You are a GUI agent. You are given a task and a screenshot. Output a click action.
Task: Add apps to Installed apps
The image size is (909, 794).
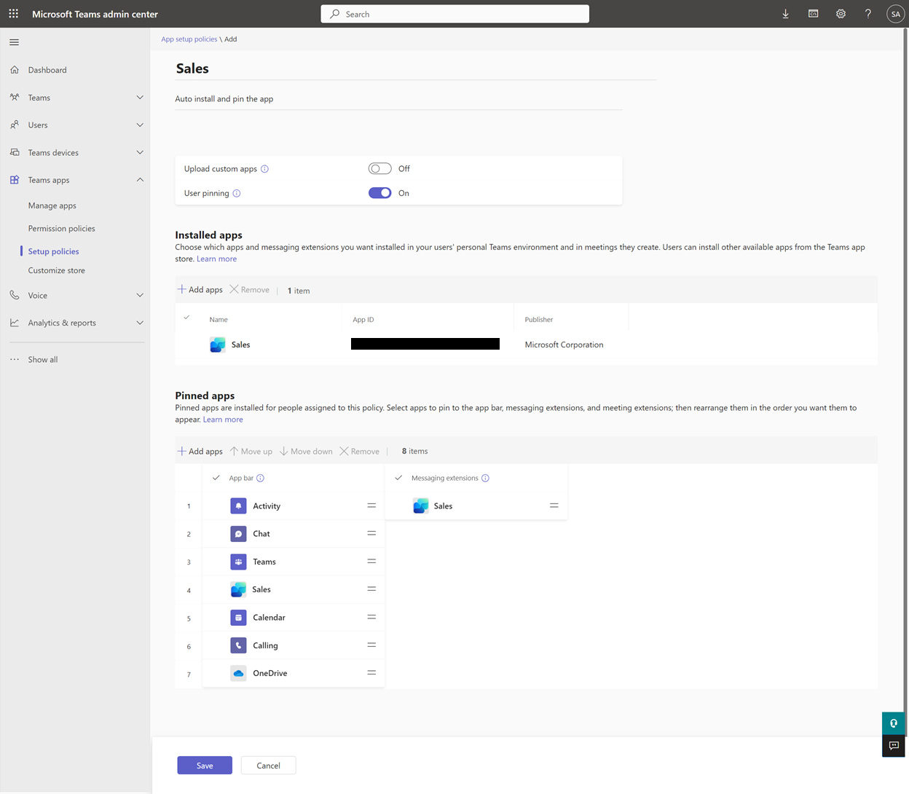[200, 290]
